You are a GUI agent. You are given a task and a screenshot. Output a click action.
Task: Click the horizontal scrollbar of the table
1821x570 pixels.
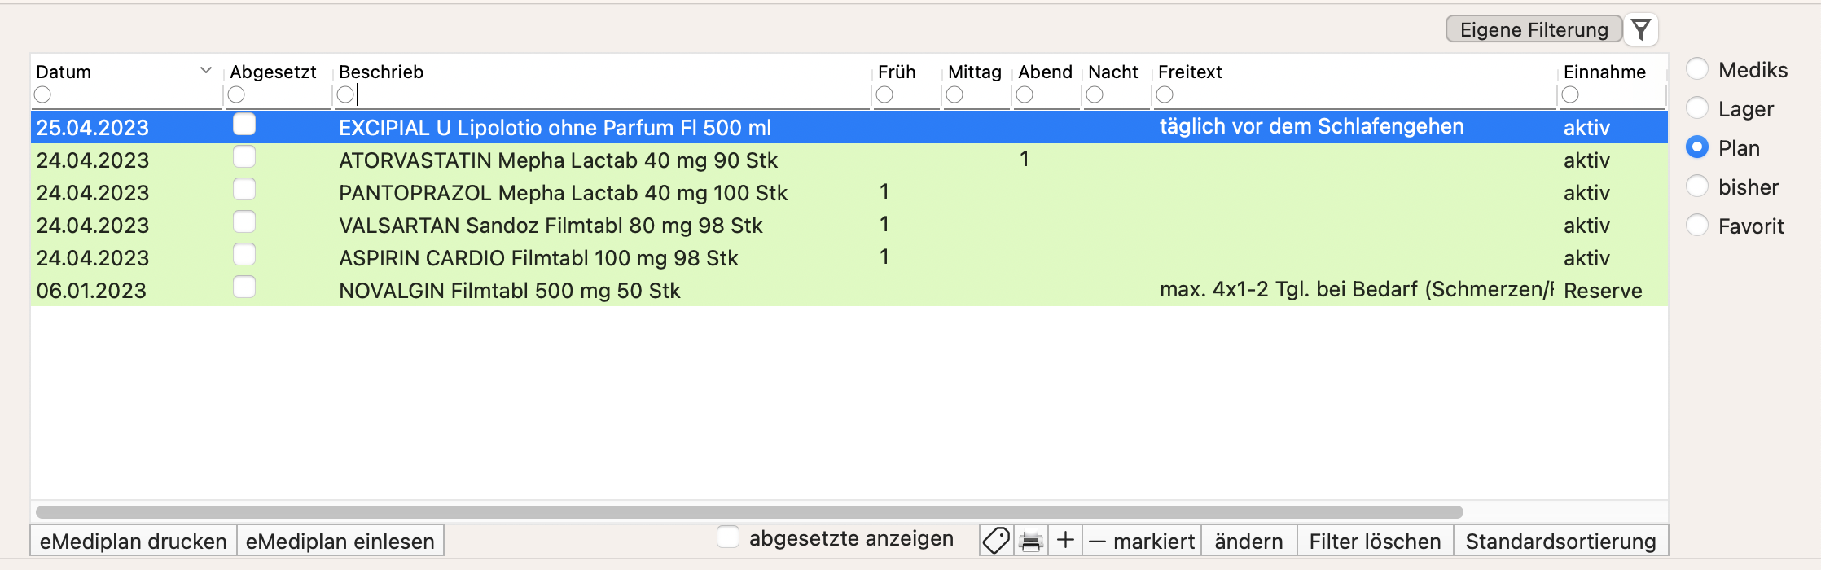(749, 512)
